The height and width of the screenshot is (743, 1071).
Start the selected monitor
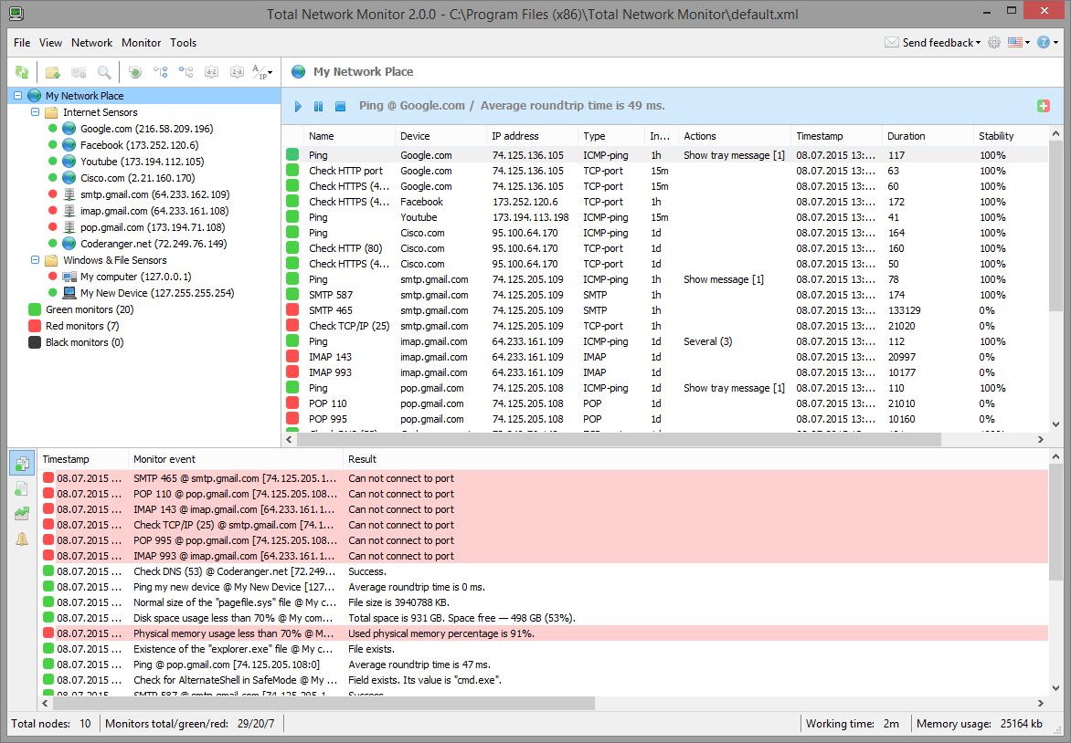click(297, 107)
